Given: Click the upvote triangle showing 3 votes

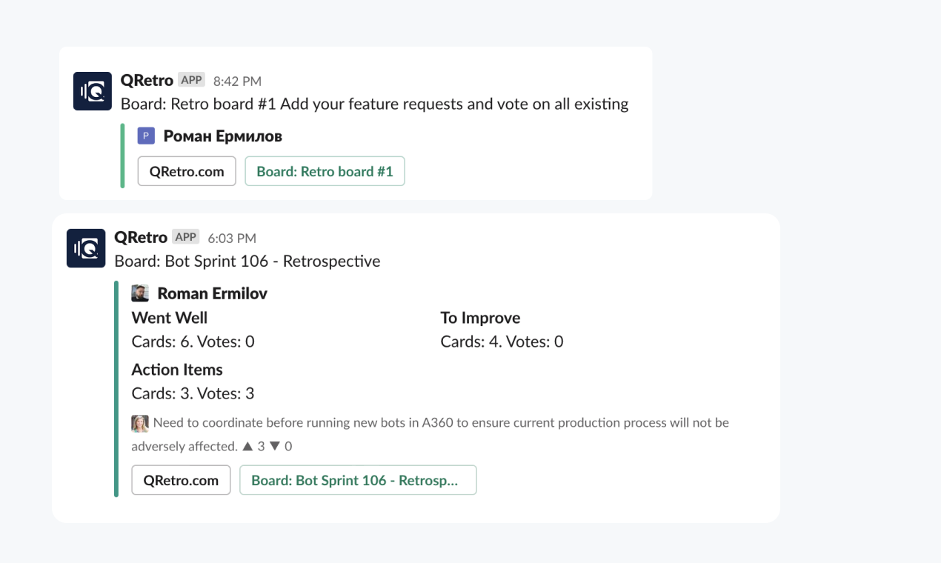Looking at the screenshot, I should point(247,446).
